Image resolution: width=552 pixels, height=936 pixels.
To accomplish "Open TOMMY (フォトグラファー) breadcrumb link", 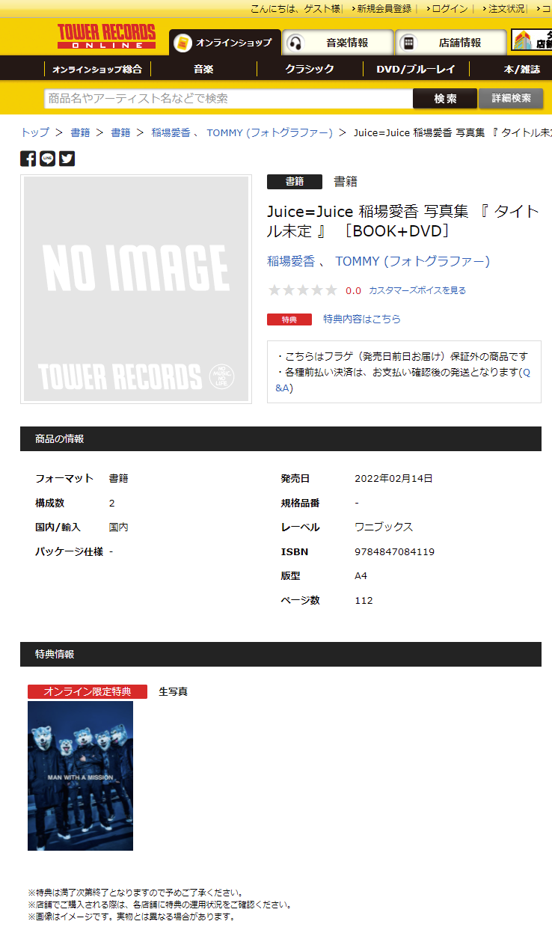I will pos(269,132).
